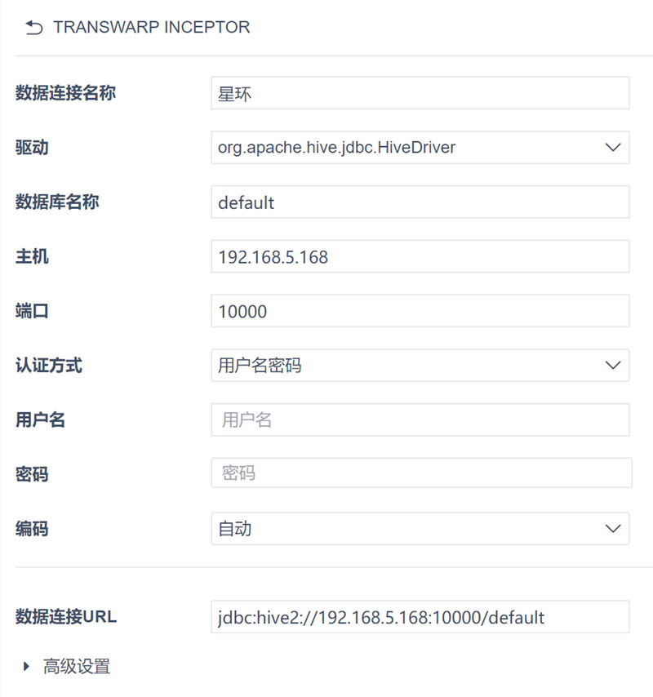Image resolution: width=653 pixels, height=697 pixels.
Task: Click the 认证方式 dropdown chevron arrow
Action: click(x=613, y=366)
